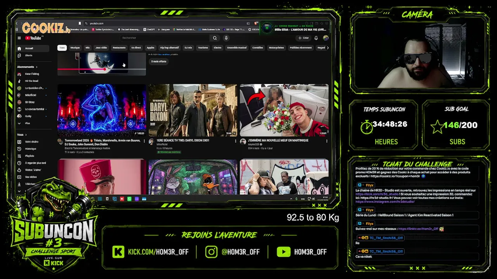Open the three-dot menu for J'EMMÈNE video
Image resolution: width=497 pixels, height=279 pixels.
click(327, 141)
